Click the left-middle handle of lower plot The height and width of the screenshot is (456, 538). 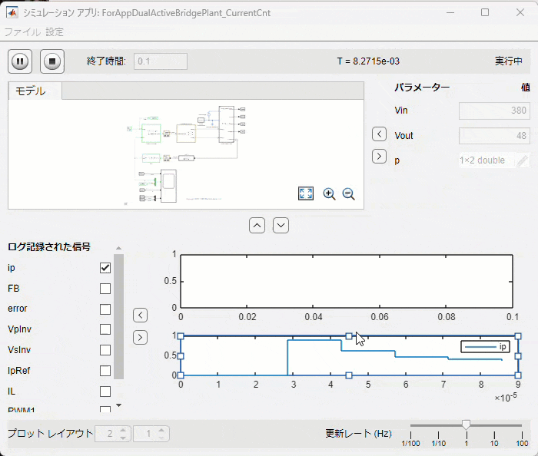click(181, 356)
